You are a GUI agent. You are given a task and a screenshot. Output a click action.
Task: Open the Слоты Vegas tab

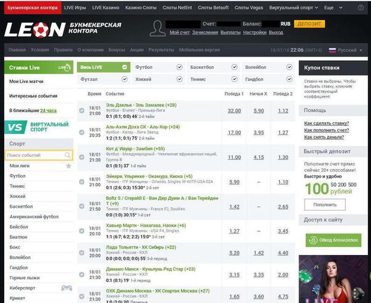[x=249, y=7]
